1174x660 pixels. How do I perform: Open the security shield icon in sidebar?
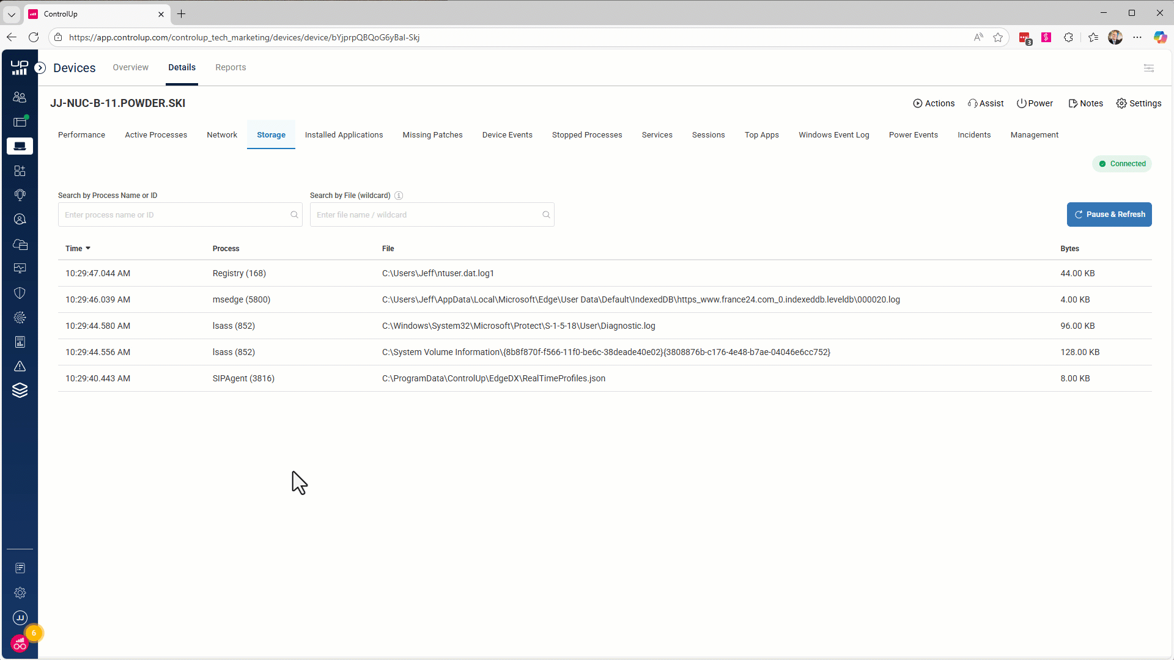click(x=20, y=293)
